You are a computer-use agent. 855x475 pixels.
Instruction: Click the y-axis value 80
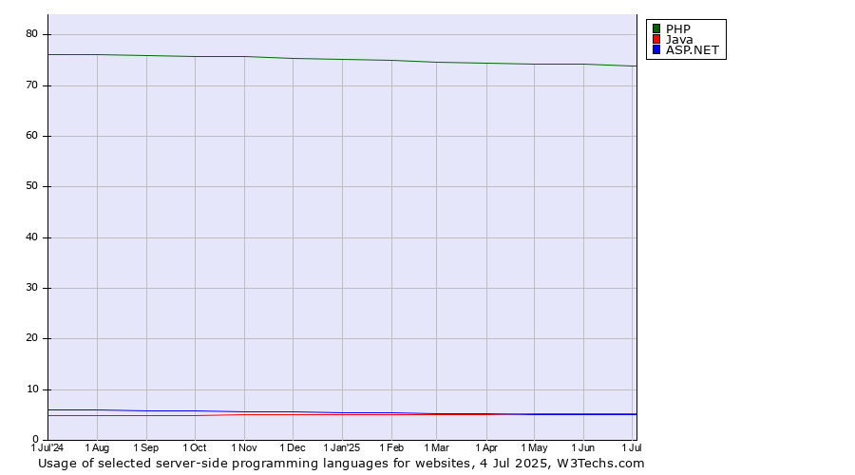pos(31,34)
